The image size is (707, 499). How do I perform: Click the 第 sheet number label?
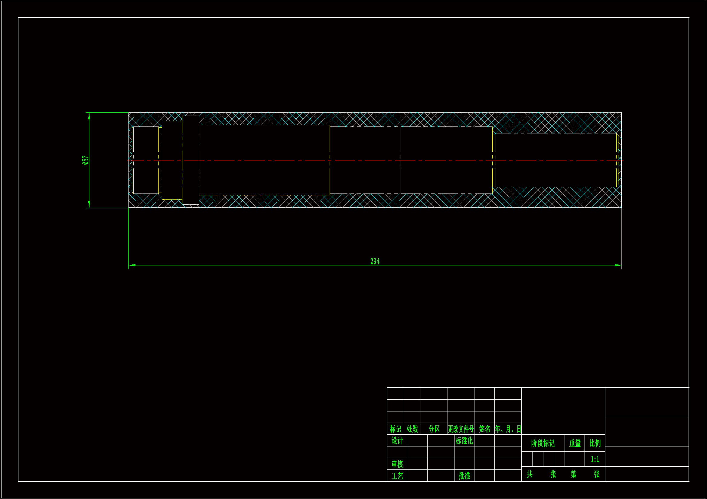(x=573, y=474)
